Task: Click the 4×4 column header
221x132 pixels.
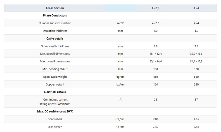Action: coord(196,8)
